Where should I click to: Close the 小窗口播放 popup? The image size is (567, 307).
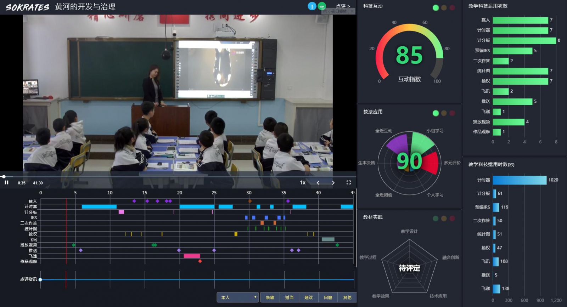point(352,11)
